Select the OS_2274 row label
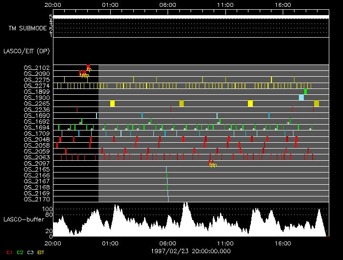 [x=36, y=86]
